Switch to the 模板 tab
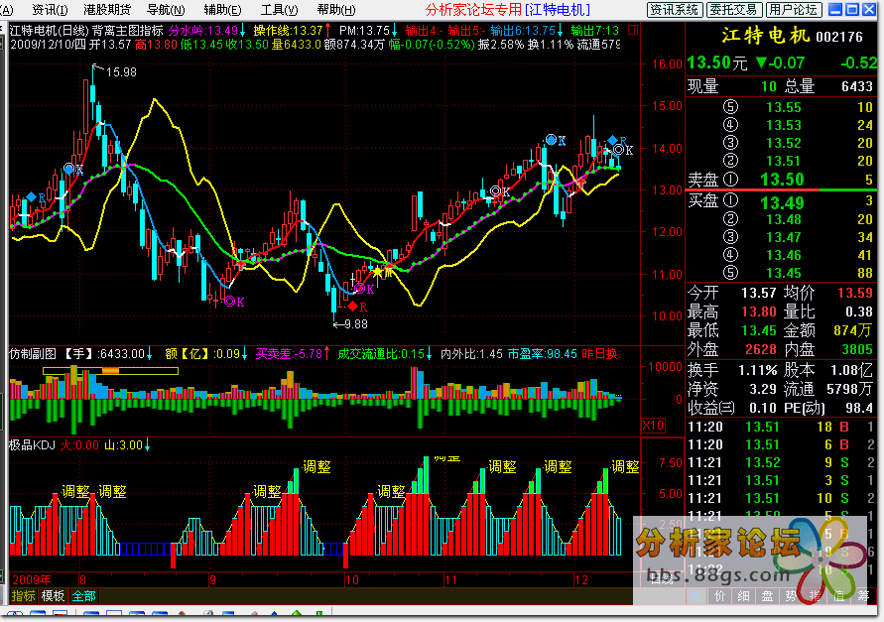The image size is (884, 622). pos(53,596)
